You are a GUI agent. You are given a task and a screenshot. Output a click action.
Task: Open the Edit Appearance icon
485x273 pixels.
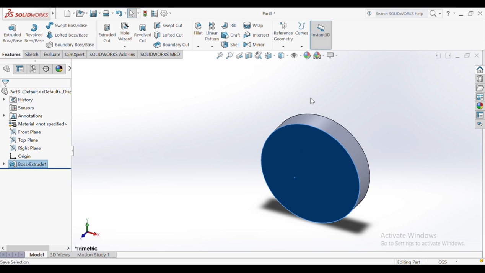(307, 56)
